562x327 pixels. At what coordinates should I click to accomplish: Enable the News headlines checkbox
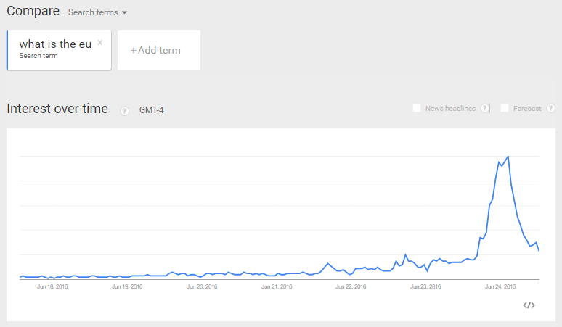point(417,109)
